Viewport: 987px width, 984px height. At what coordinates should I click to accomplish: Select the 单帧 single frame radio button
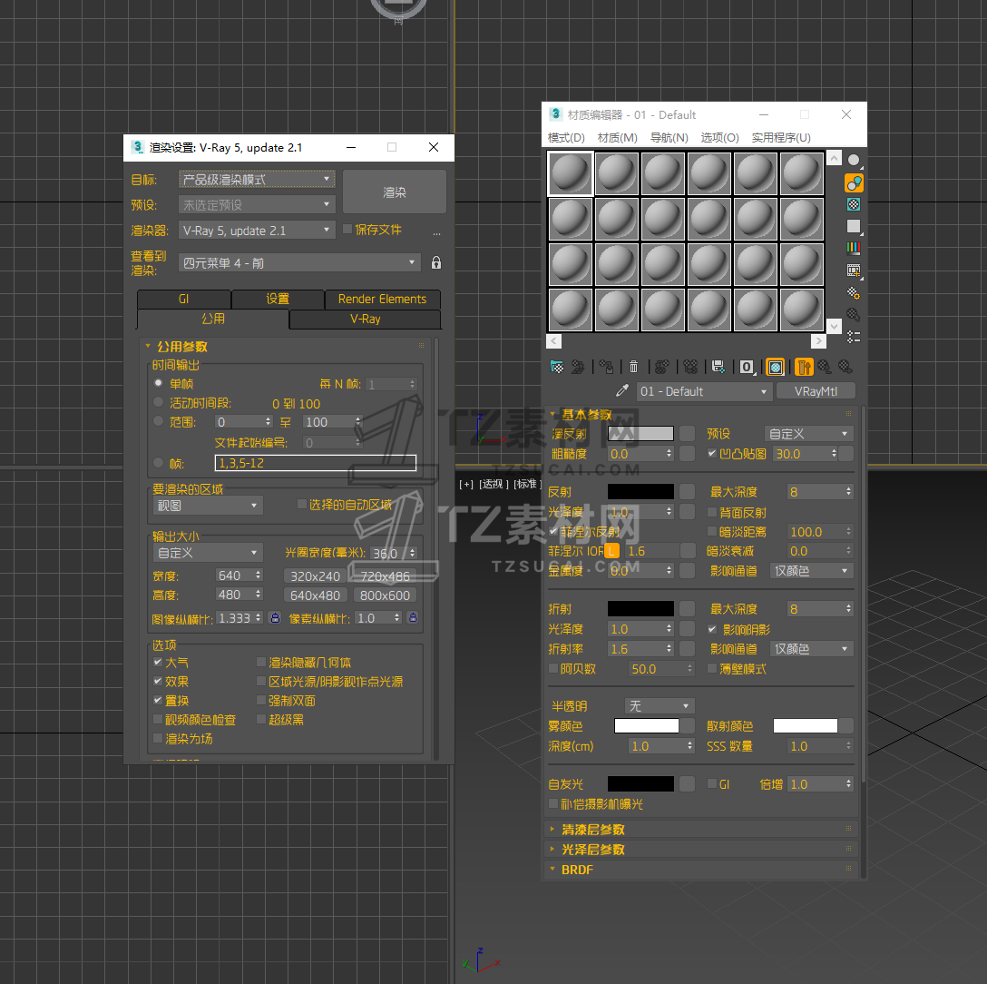point(159,383)
